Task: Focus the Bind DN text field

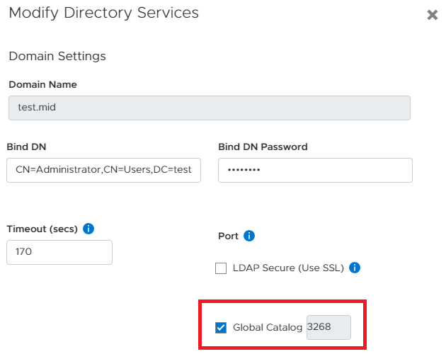Action: 103,170
